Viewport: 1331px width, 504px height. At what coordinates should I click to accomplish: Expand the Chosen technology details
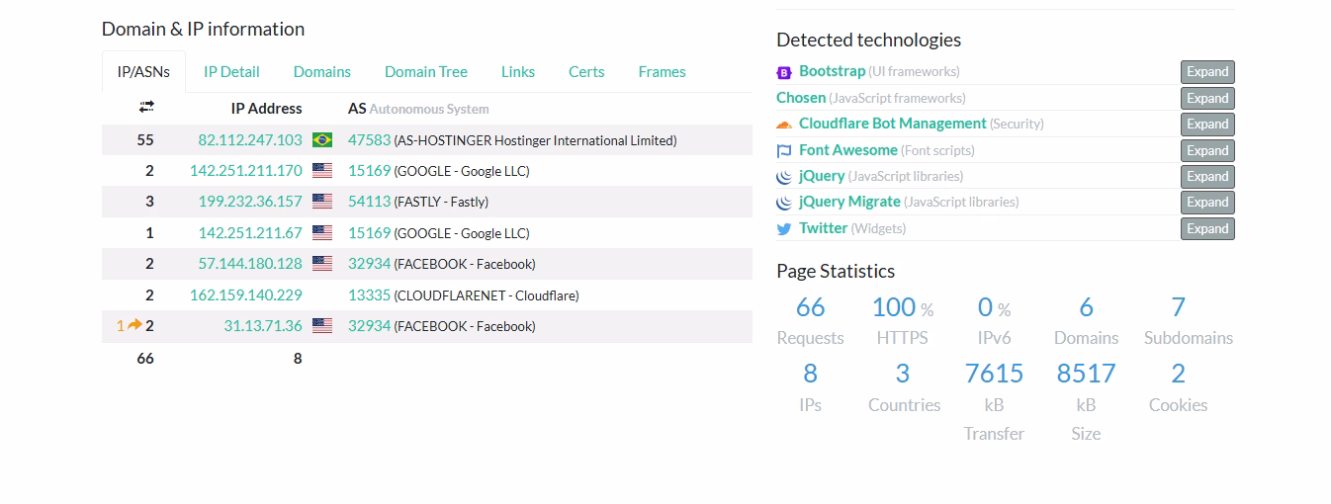click(x=1207, y=98)
